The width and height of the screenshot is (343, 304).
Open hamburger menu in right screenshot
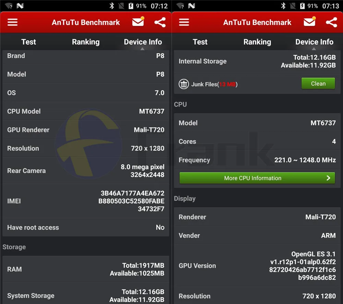point(184,22)
